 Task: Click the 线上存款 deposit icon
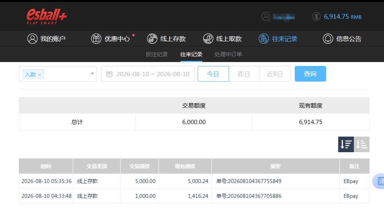[152, 39]
